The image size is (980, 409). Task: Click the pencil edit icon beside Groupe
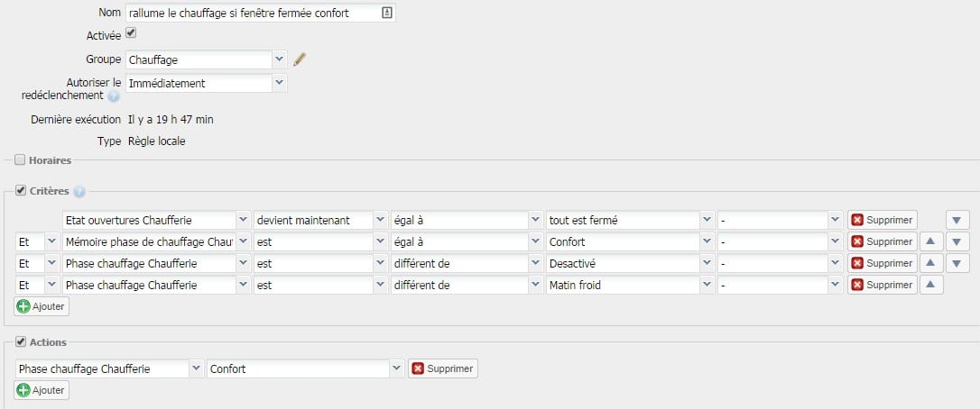point(300,60)
